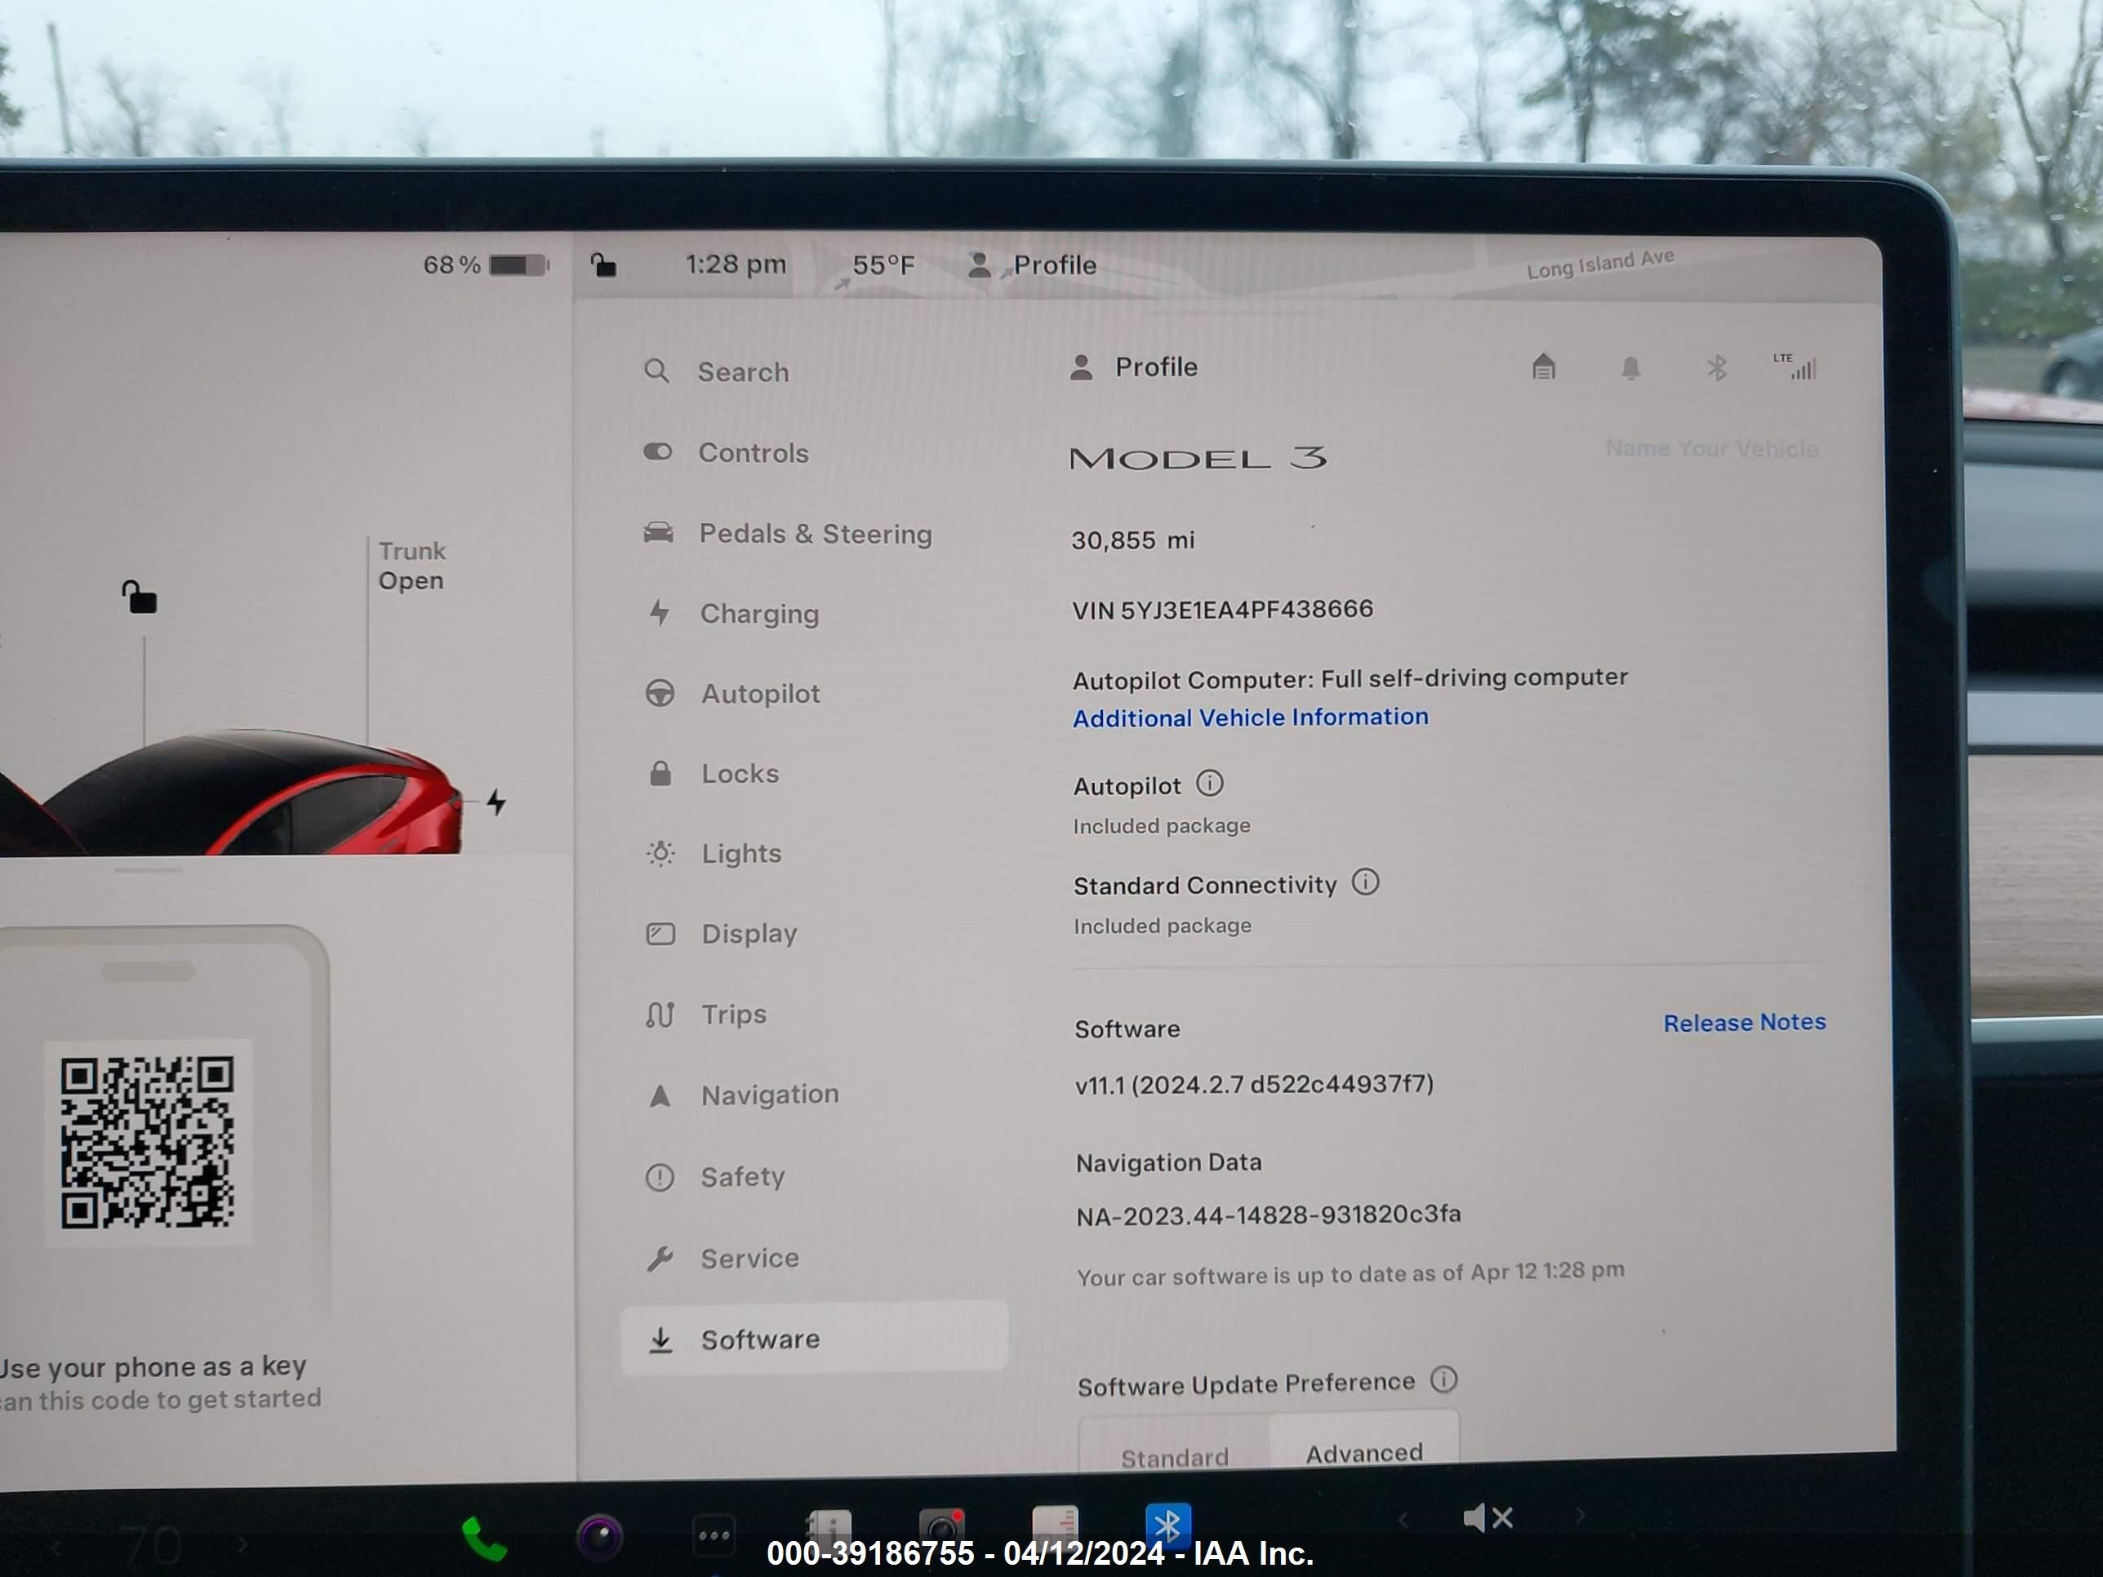The width and height of the screenshot is (2103, 1577).
Task: Open Profile in the top status bar
Action: click(1032, 264)
